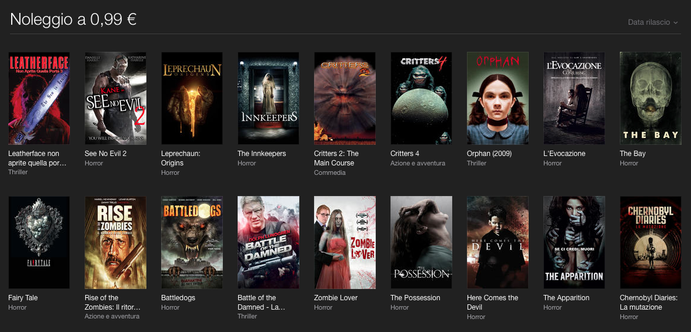Viewport: 691px width, 332px height.
Task: Click 'Horror' genre under The Bay
Action: pos(629,163)
